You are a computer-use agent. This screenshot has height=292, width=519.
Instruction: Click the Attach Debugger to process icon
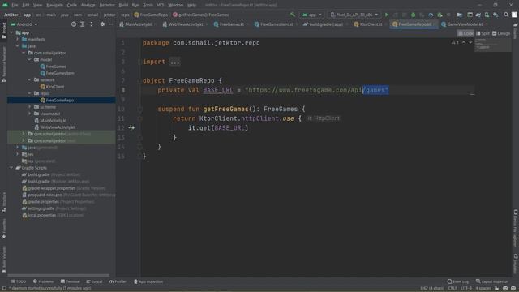point(440,15)
